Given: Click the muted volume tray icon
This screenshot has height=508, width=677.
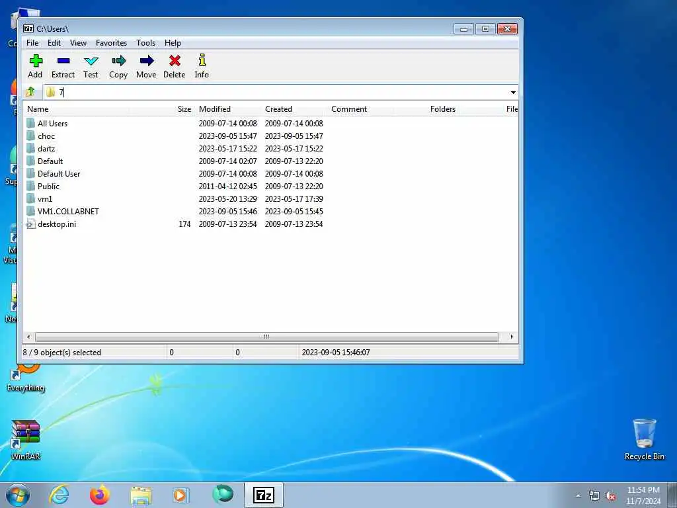Looking at the screenshot, I should pos(610,496).
